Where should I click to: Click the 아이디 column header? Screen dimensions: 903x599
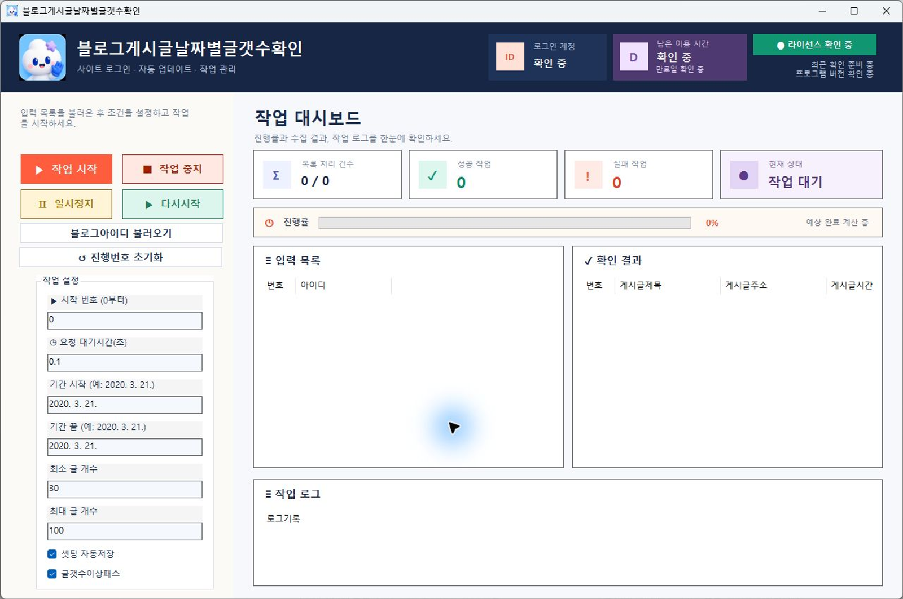313,285
